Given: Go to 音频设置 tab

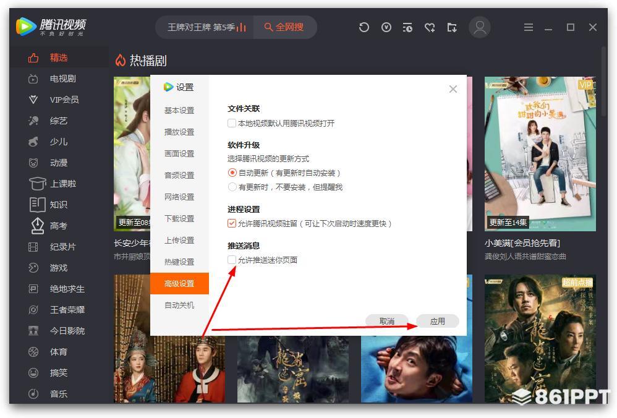Looking at the screenshot, I should 179,175.
